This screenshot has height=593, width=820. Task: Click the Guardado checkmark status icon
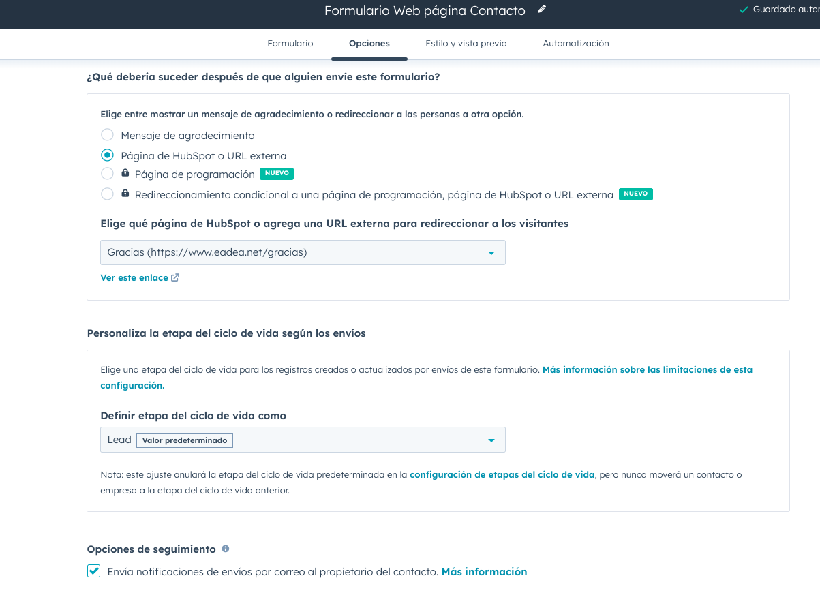pyautogui.click(x=744, y=10)
